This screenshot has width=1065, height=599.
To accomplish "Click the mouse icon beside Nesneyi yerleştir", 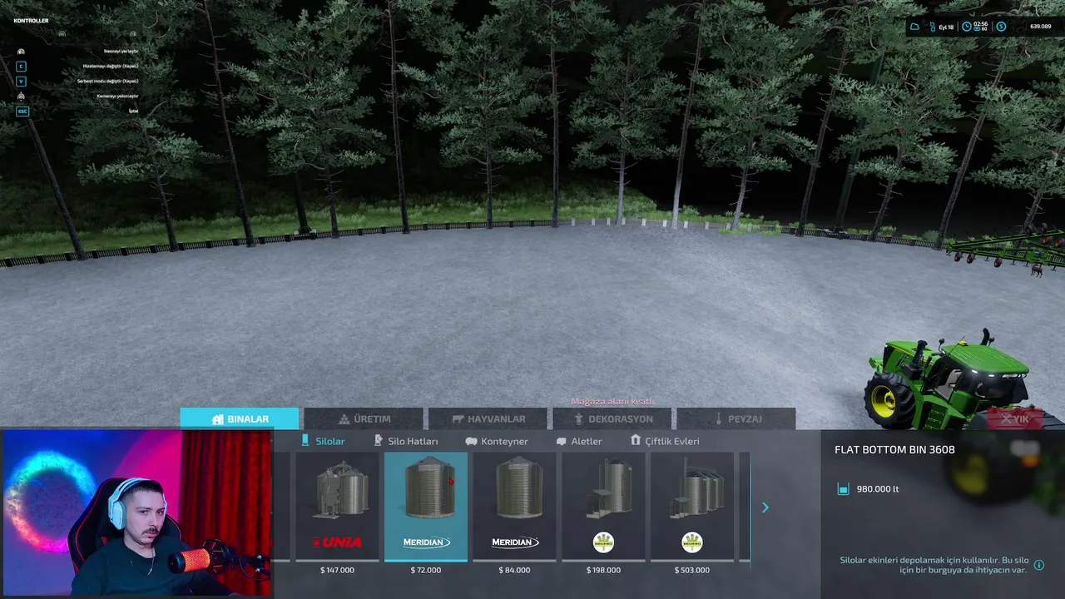I will 21,51.
